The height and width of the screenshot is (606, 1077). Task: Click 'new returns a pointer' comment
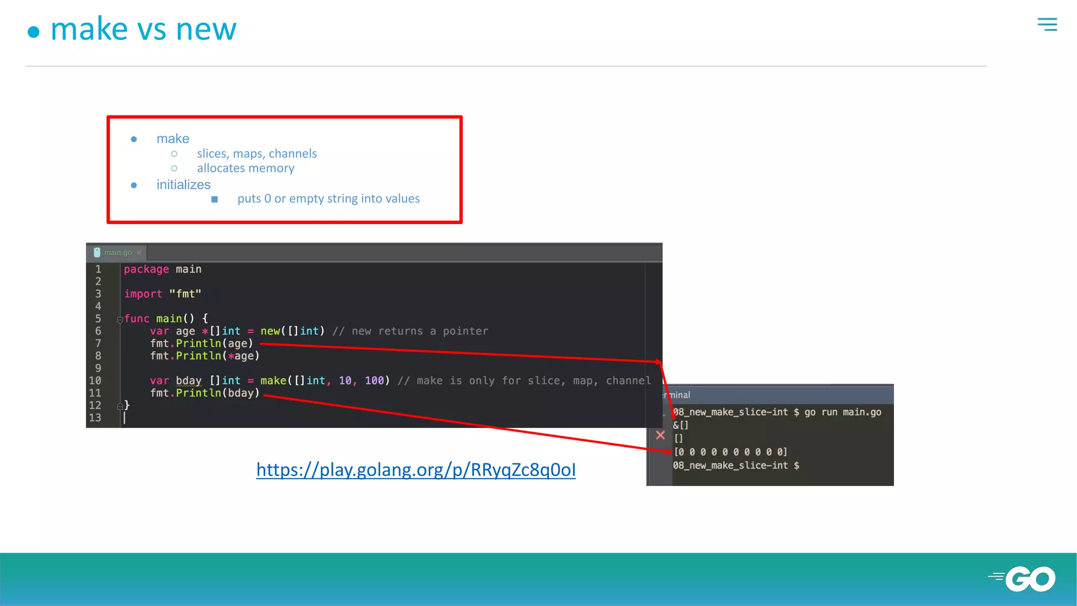coord(410,331)
